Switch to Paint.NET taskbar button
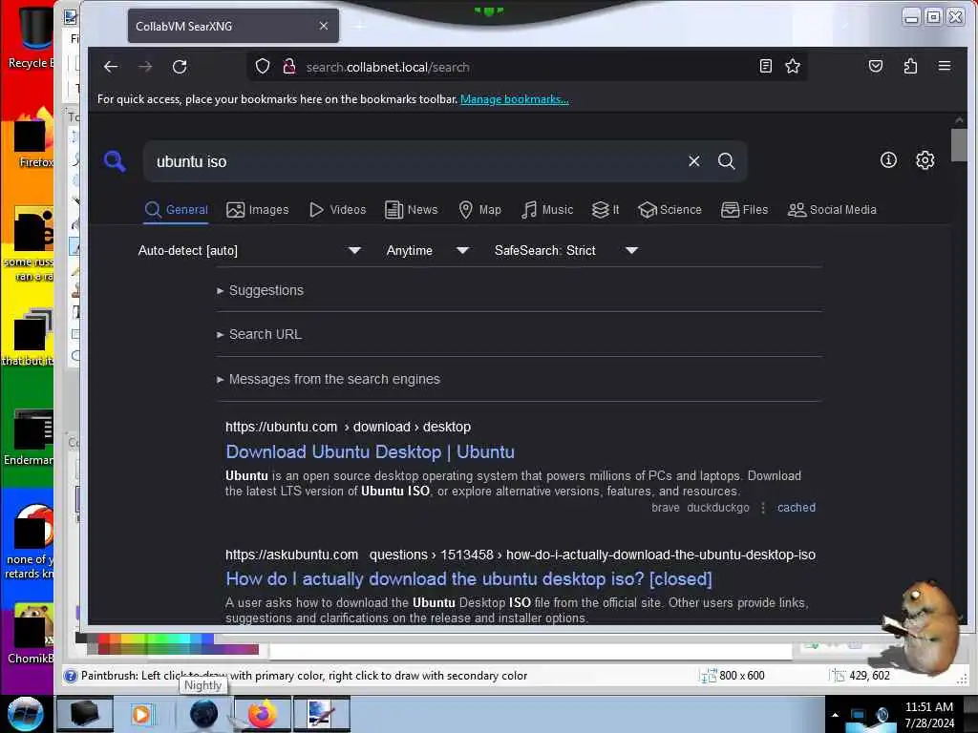Viewport: 978px width, 733px height. tap(321, 714)
